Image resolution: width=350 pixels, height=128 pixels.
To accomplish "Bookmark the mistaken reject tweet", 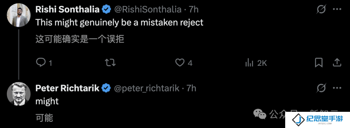I will [319, 63].
